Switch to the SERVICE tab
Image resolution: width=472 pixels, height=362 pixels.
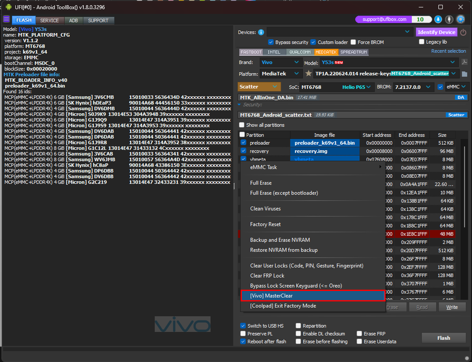click(49, 20)
